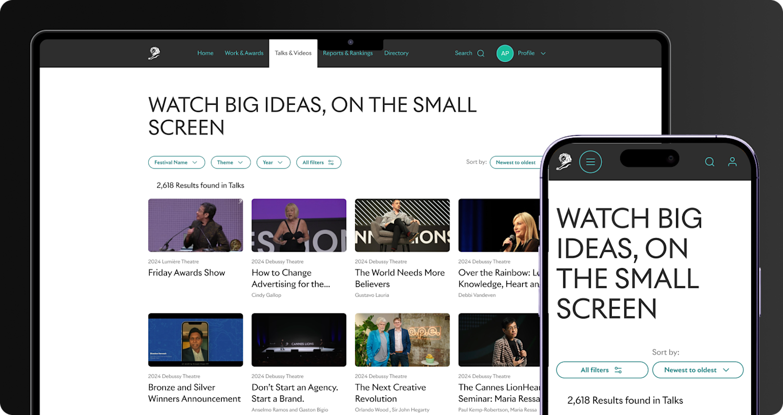The image size is (783, 415).
Task: Click Debbi Vandeven speaker name
Action: click(477, 295)
